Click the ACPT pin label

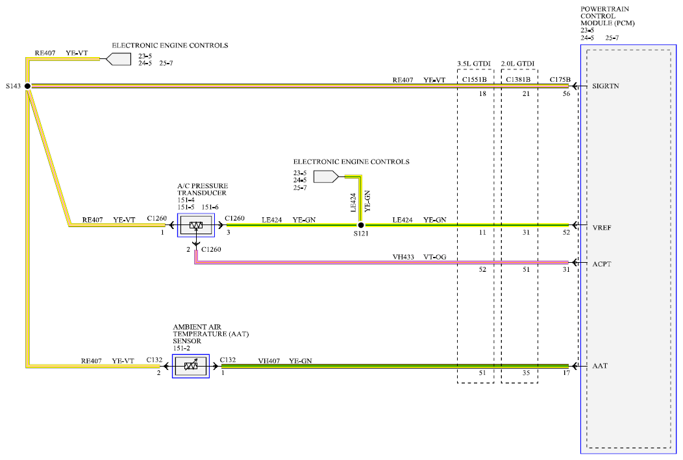(602, 264)
